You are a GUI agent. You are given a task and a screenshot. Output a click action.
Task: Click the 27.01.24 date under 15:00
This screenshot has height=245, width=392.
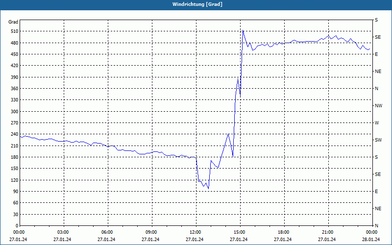click(239, 240)
